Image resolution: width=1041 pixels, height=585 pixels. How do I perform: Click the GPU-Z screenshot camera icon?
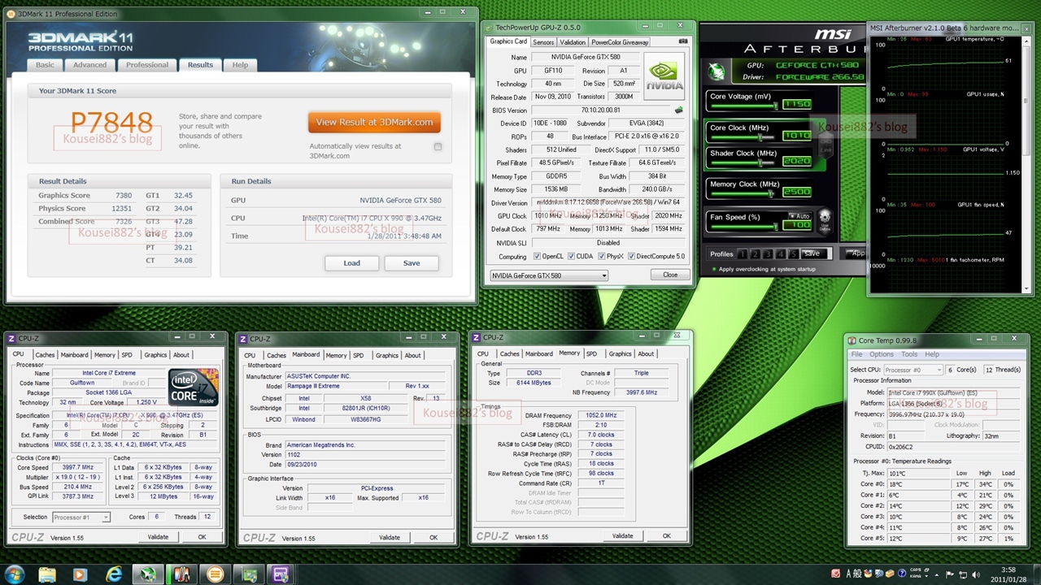(x=682, y=42)
